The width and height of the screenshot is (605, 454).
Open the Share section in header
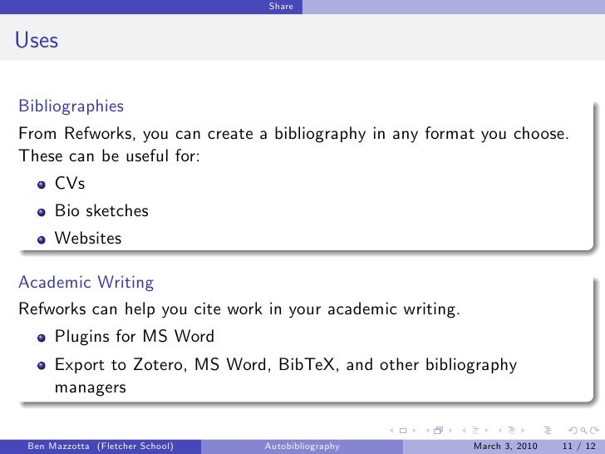tap(281, 6)
